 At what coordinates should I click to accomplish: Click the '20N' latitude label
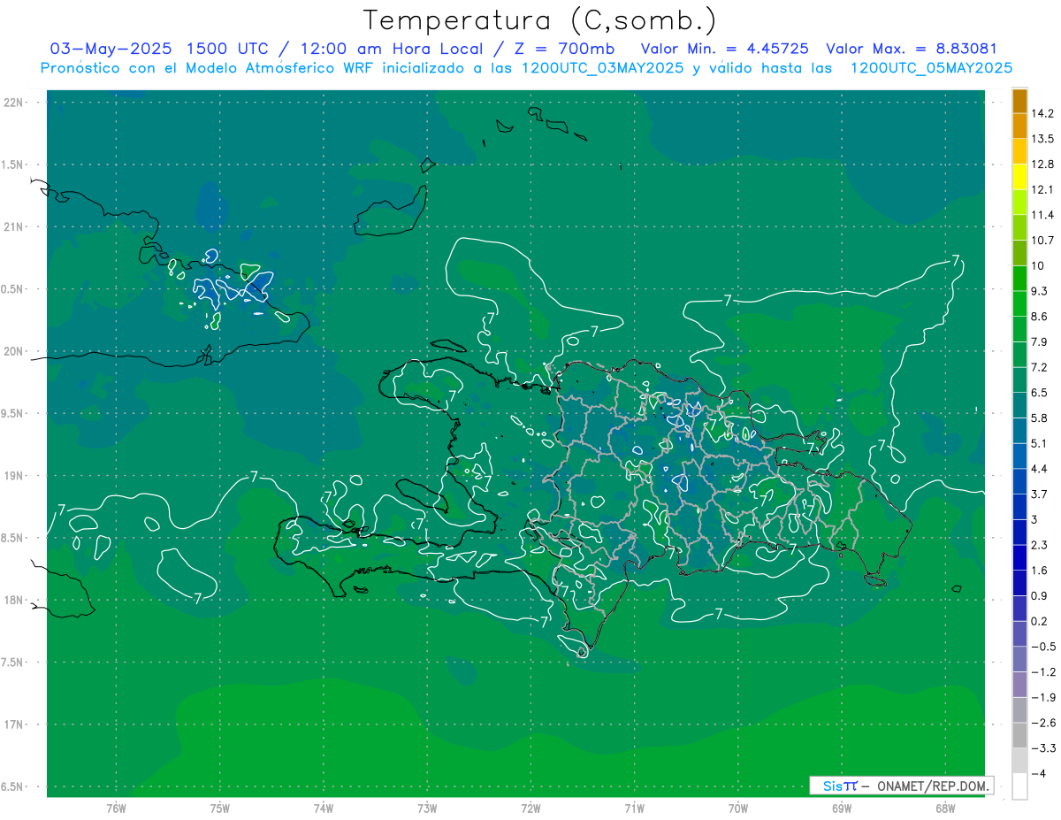point(12,352)
